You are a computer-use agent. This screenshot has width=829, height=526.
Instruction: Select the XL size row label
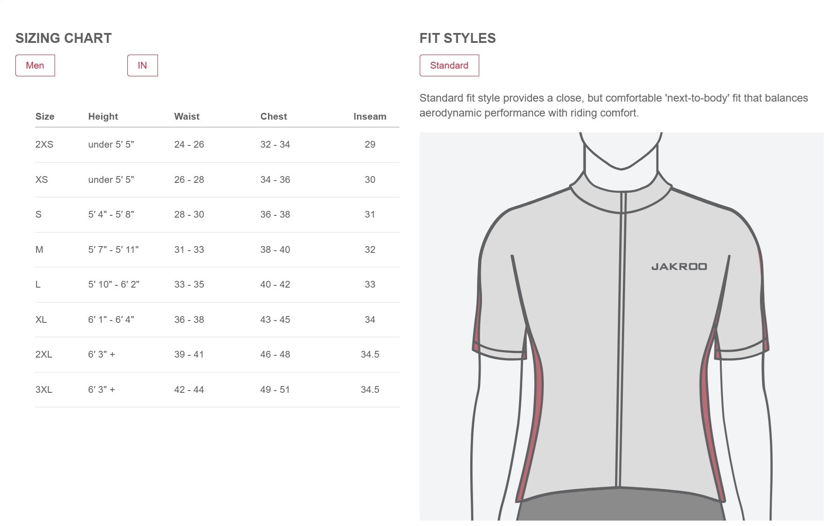tap(41, 320)
